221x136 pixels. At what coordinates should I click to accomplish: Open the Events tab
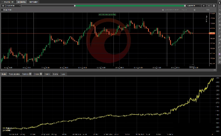pos(55,74)
